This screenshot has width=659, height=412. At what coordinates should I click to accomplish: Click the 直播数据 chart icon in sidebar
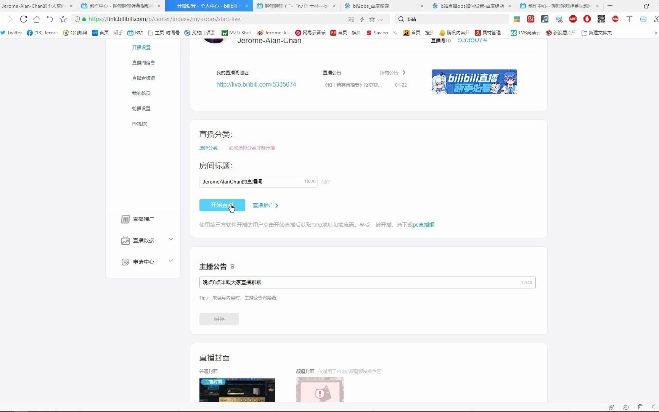[125, 241]
